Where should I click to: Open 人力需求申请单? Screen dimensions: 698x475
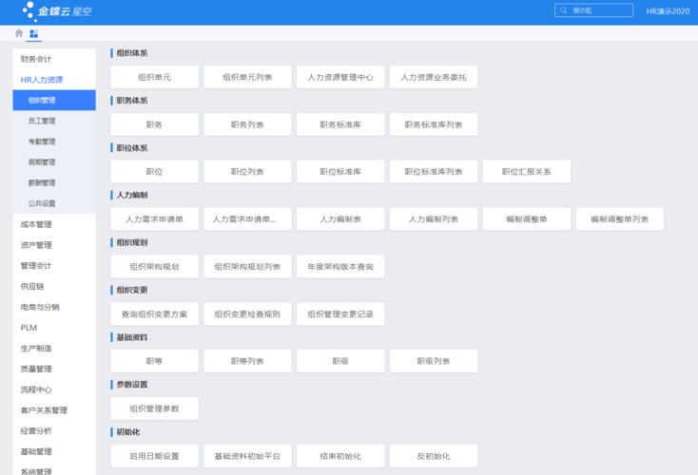coord(154,219)
